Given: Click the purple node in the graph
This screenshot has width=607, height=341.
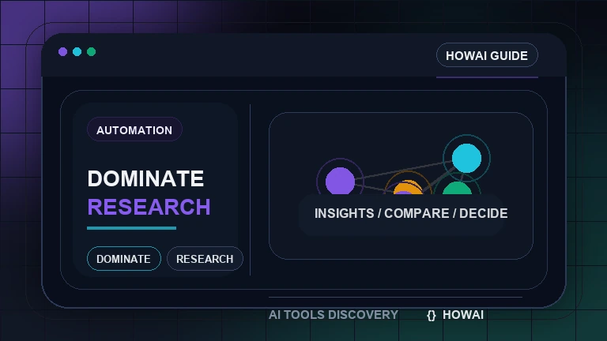Looking at the screenshot, I should coord(340,181).
